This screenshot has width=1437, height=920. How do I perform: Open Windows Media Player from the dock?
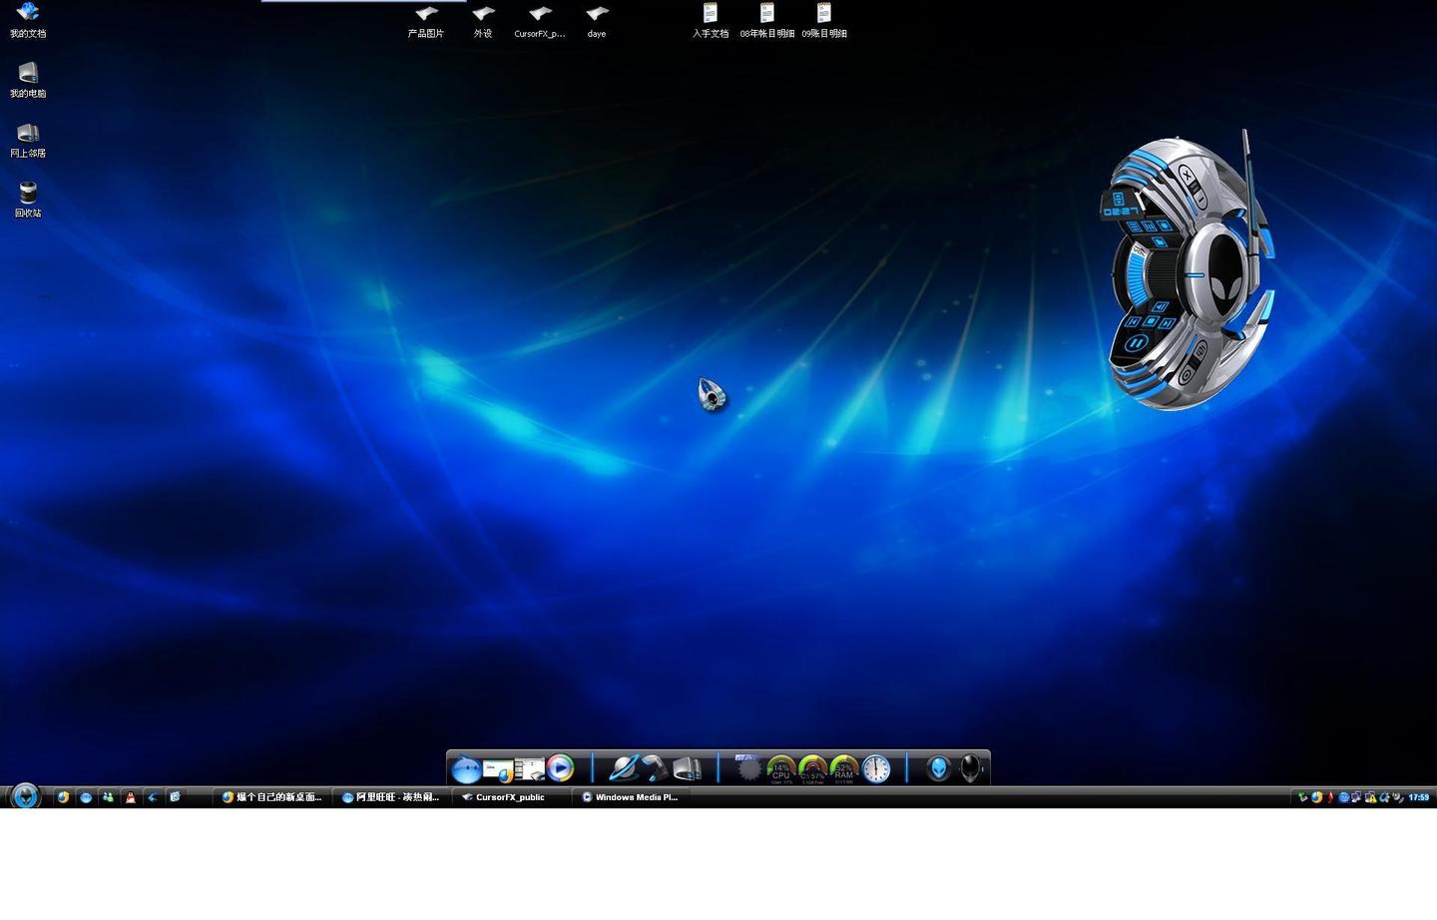[x=561, y=767]
